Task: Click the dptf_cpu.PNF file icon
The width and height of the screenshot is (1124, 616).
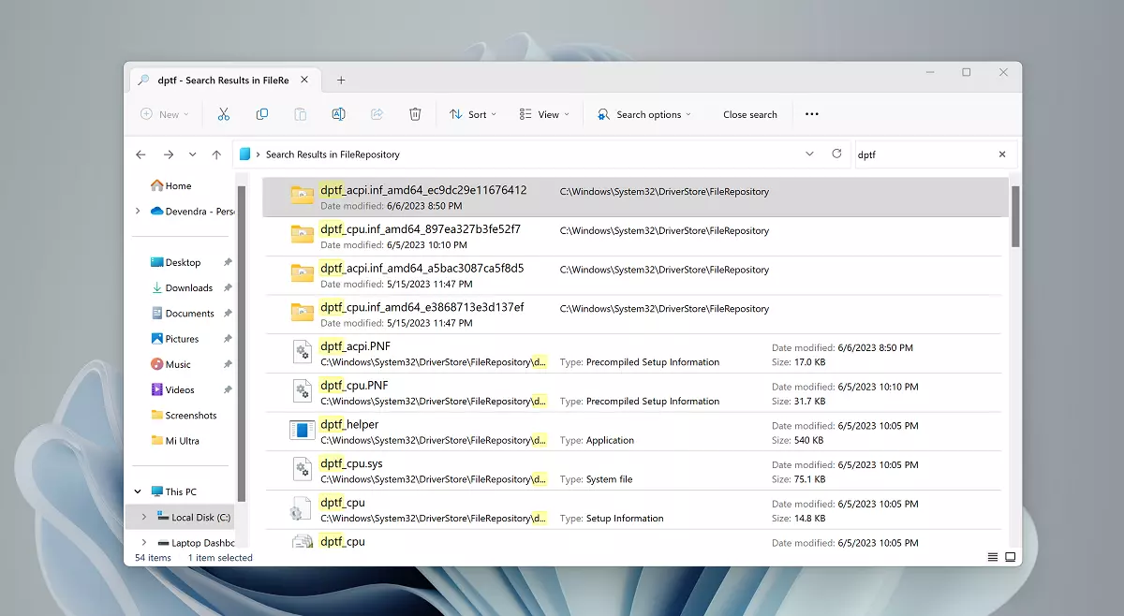Action: [302, 391]
